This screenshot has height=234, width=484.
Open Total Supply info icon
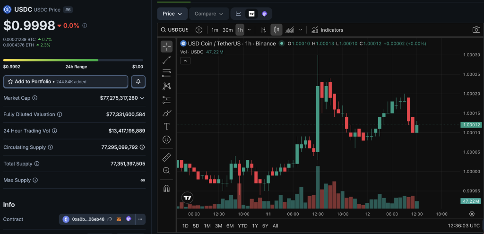pos(37,164)
